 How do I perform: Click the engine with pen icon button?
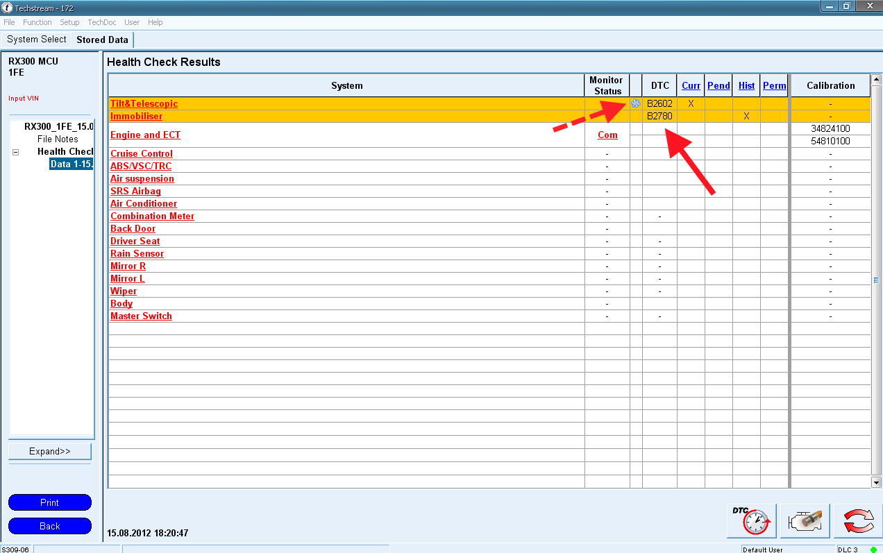click(x=805, y=520)
